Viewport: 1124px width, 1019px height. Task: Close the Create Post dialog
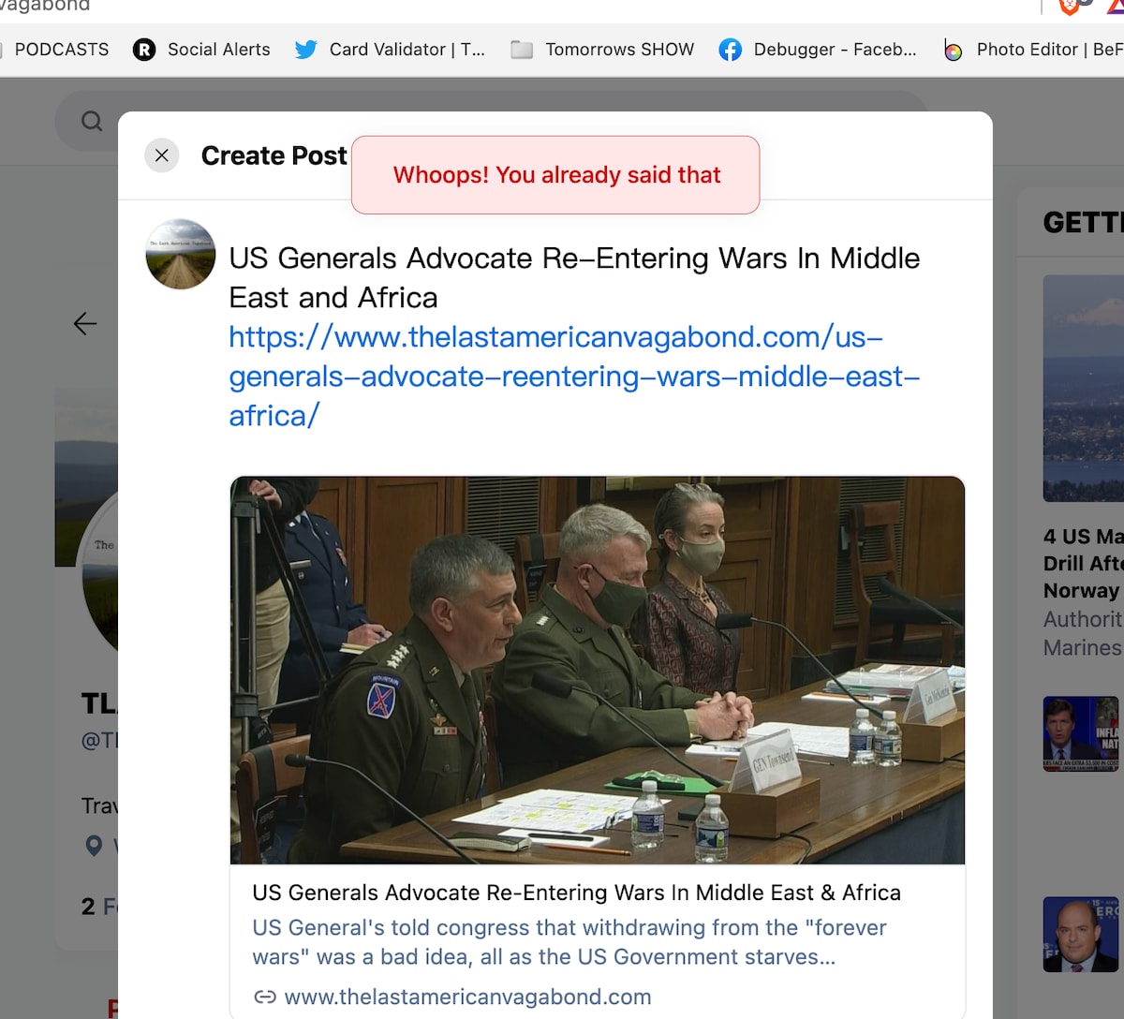[x=161, y=155]
